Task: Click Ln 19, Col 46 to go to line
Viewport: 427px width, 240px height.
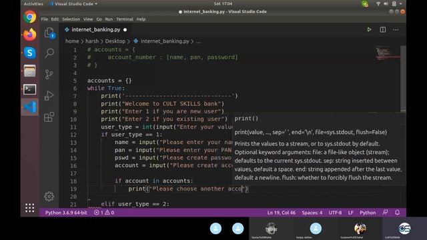Action: tap(282, 213)
